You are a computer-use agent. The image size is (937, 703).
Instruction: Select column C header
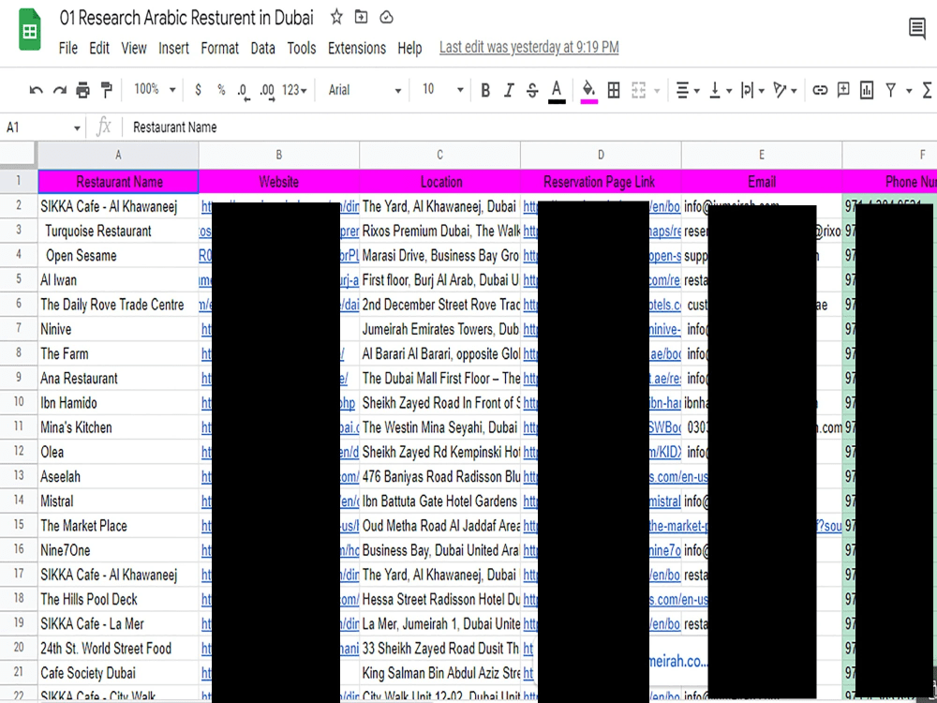[x=439, y=155]
